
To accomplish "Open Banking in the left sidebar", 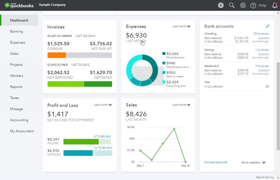I will click(x=16, y=31).
